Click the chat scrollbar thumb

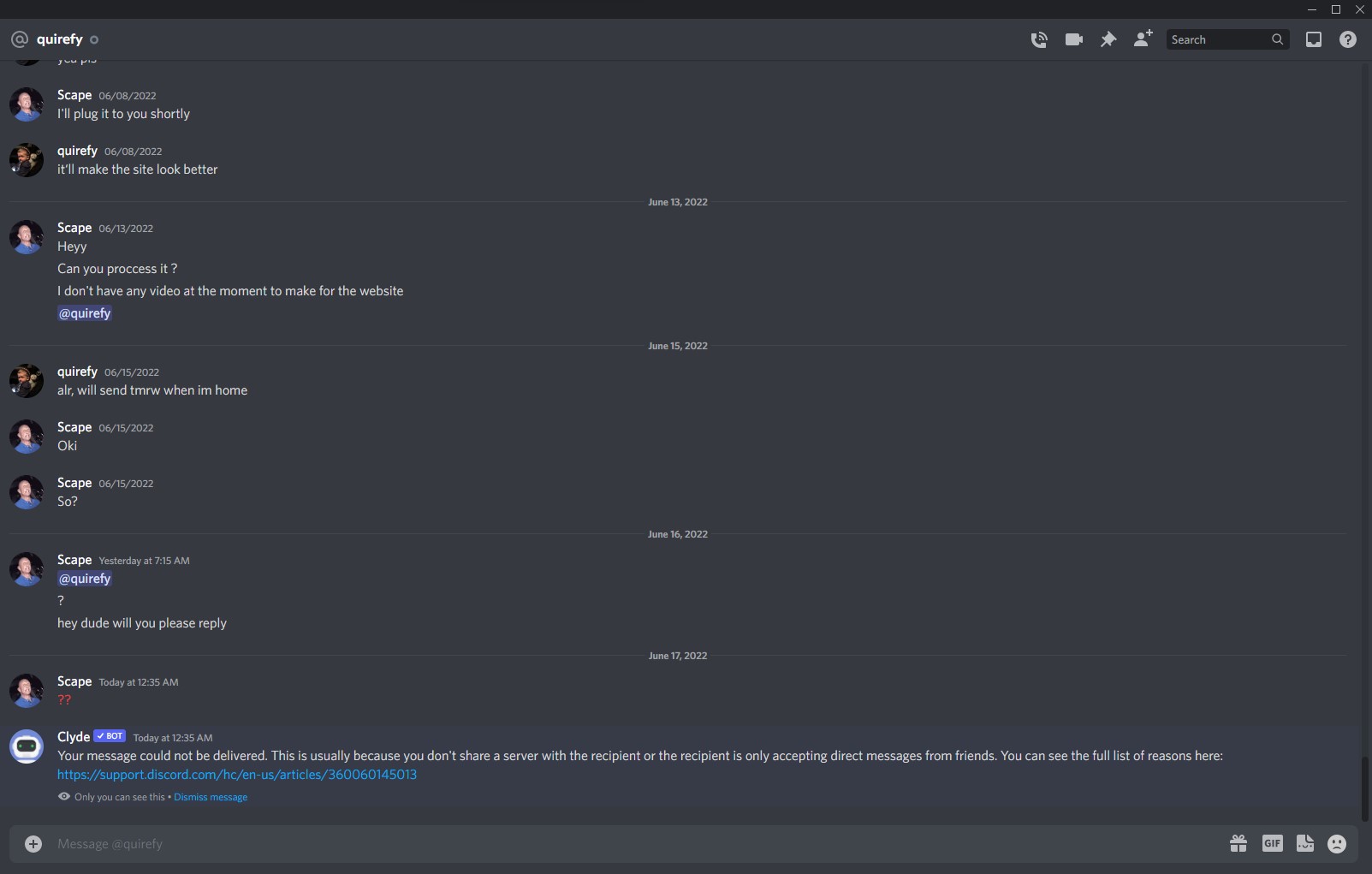pos(1365,788)
